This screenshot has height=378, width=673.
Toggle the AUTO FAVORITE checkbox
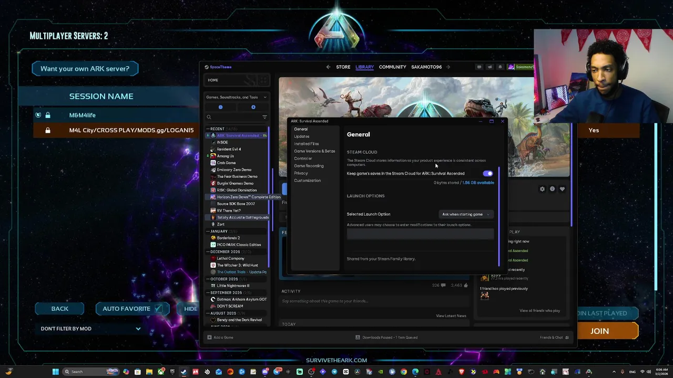coord(158,309)
